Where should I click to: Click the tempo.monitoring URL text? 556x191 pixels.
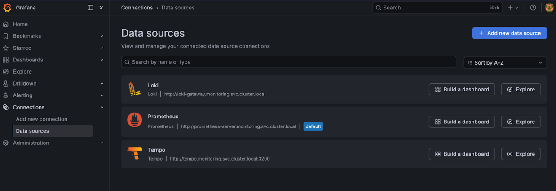220,159
